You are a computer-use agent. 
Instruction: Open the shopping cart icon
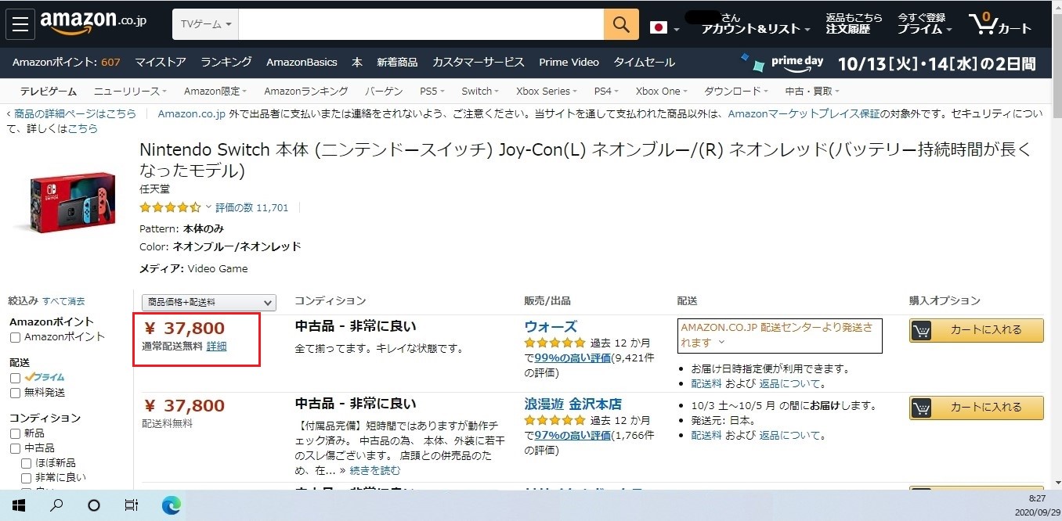1000,24
